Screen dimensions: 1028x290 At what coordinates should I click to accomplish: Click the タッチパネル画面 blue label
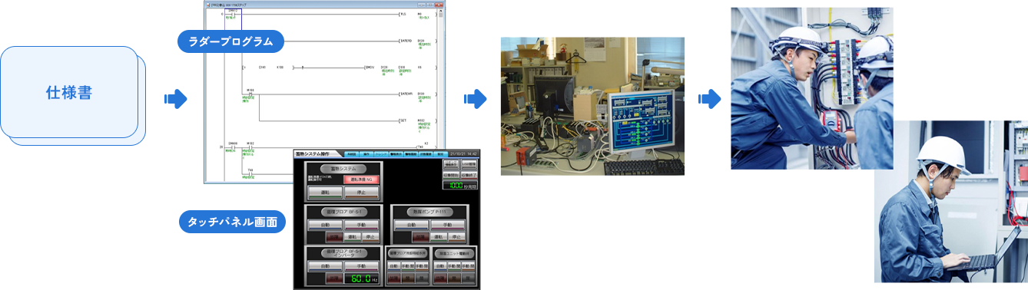click(x=231, y=222)
